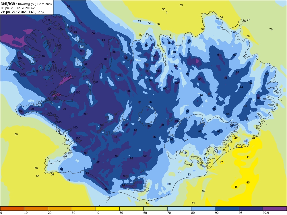The image size is (287, 215).
Task: Click the 'VT: þri. 29.12.2020 13Z (+7 h)' line
Action: (x=22, y=12)
